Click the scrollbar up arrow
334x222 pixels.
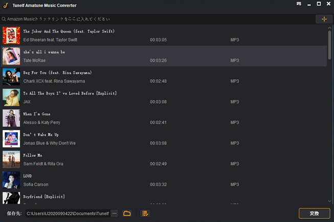[329, 28]
